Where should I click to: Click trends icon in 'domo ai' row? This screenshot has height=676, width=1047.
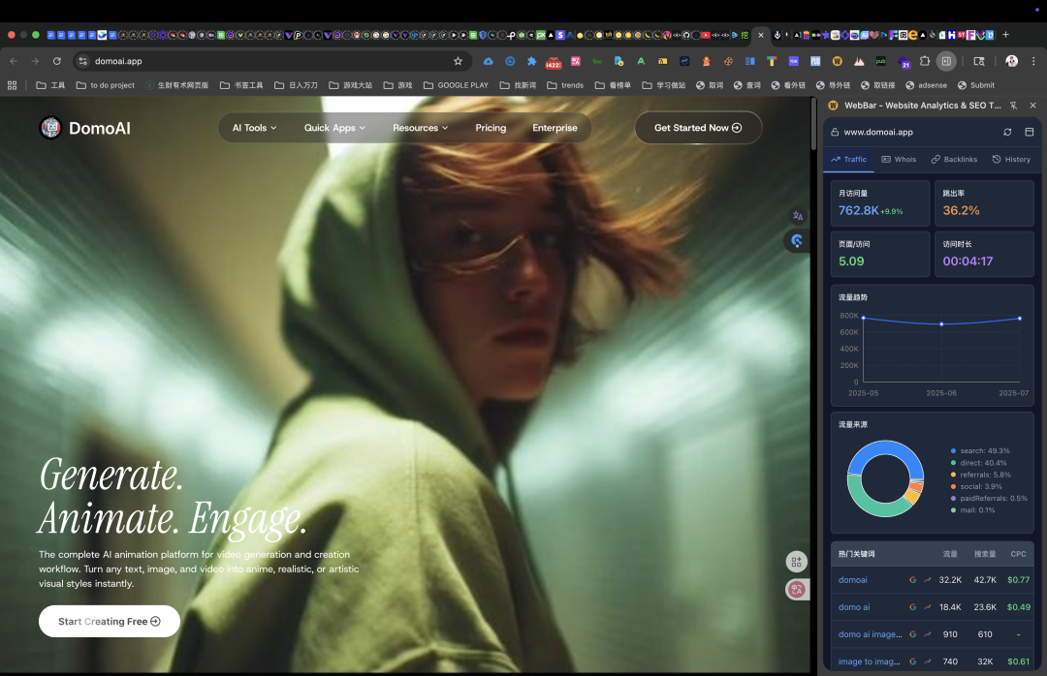point(928,607)
